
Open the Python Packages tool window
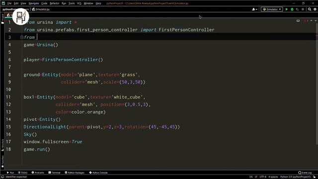coord(75,173)
